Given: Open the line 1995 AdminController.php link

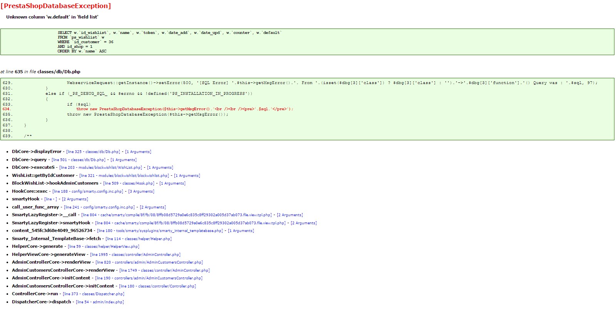Looking at the screenshot, I should (x=136, y=255).
